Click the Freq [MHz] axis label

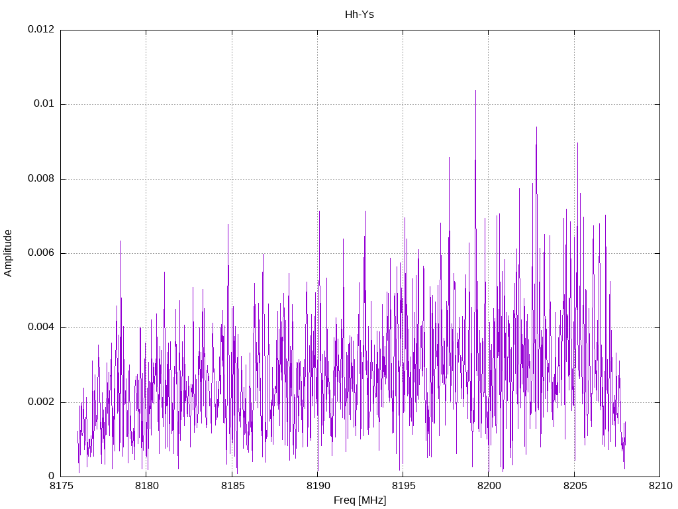(x=360, y=500)
